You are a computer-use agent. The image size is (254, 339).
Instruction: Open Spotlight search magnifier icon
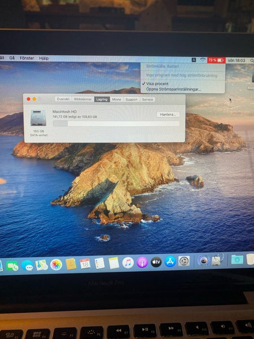tap(252, 61)
